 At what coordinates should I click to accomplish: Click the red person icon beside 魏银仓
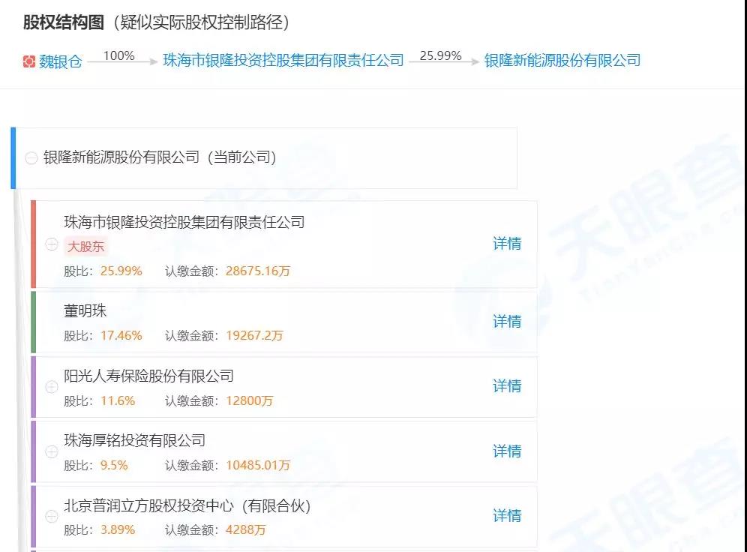[29, 61]
